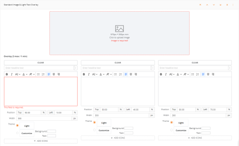Move the module to the top
This screenshot has height=146, width=239.
click(200, 5)
